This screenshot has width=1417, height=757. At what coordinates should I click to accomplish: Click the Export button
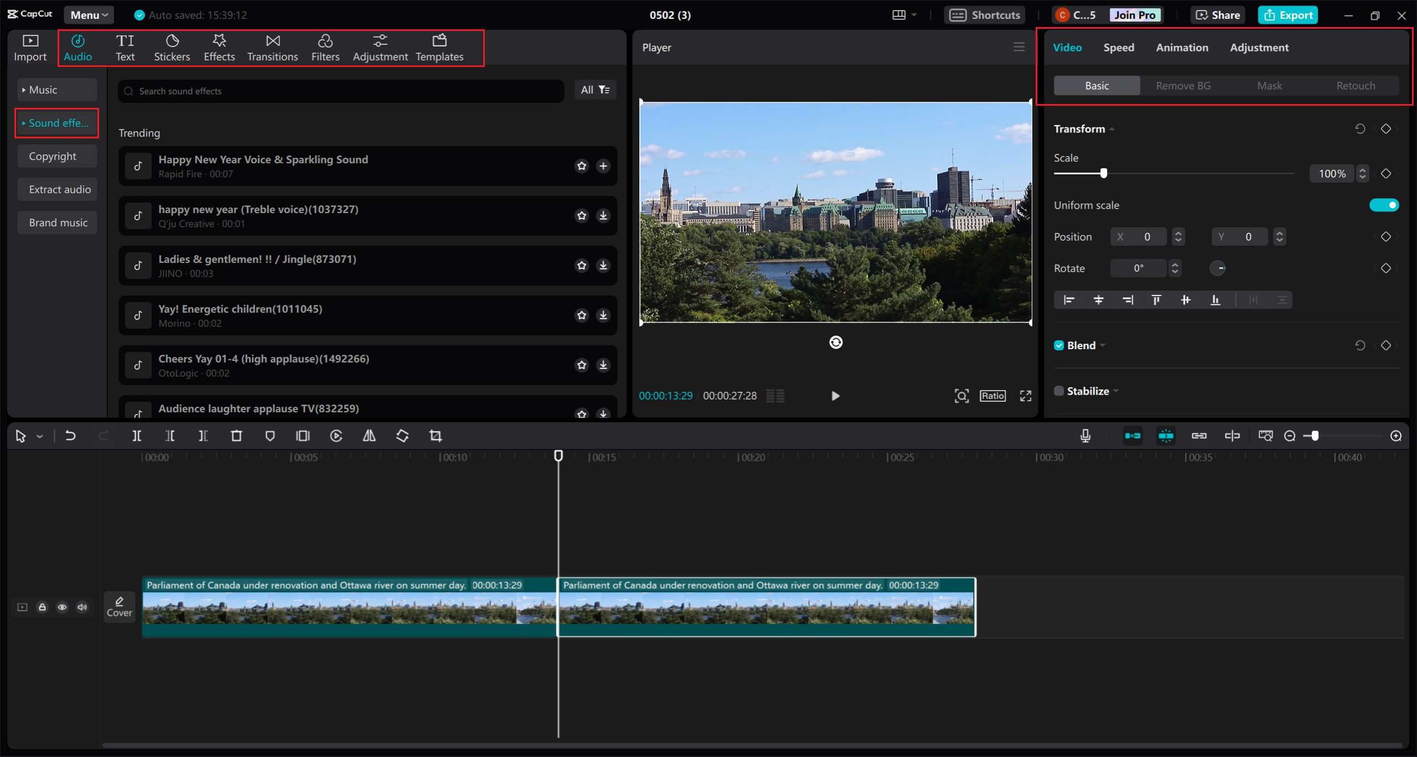click(1288, 14)
